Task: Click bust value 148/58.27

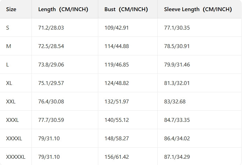Action: click(x=116, y=139)
